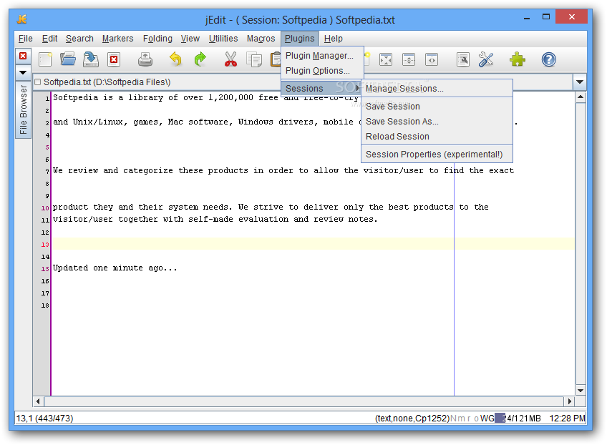
Task: Click horizontal scrollbar left arrow
Action: (39, 401)
